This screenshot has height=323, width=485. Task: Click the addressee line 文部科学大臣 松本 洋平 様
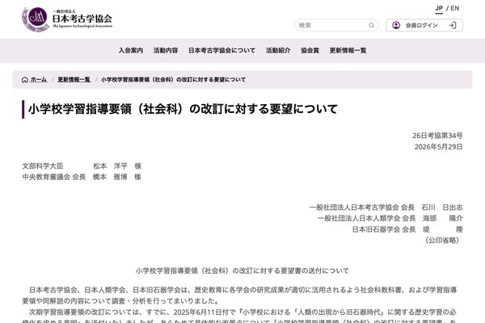pyautogui.click(x=82, y=166)
